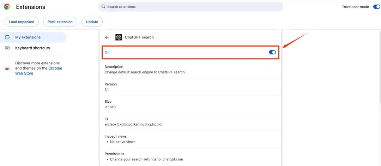This screenshot has width=381, height=166.
Task: Open Keyboard shortcuts section
Action: click(33, 48)
